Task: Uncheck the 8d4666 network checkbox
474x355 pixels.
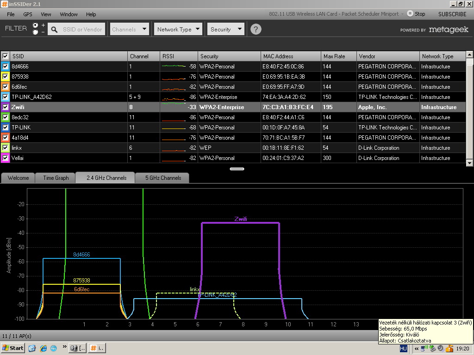Action: point(5,67)
